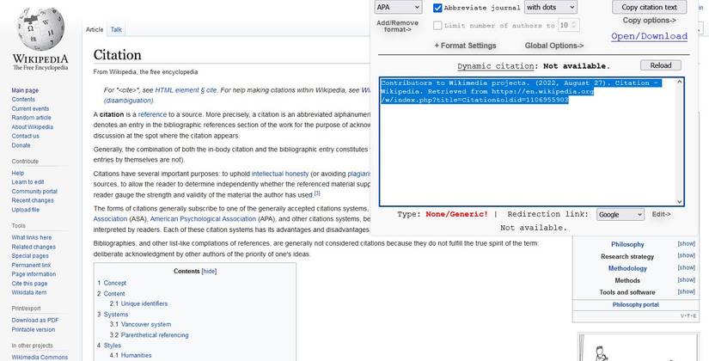709x361 pixels.
Task: Open About Wikipedia link
Action: pos(32,127)
